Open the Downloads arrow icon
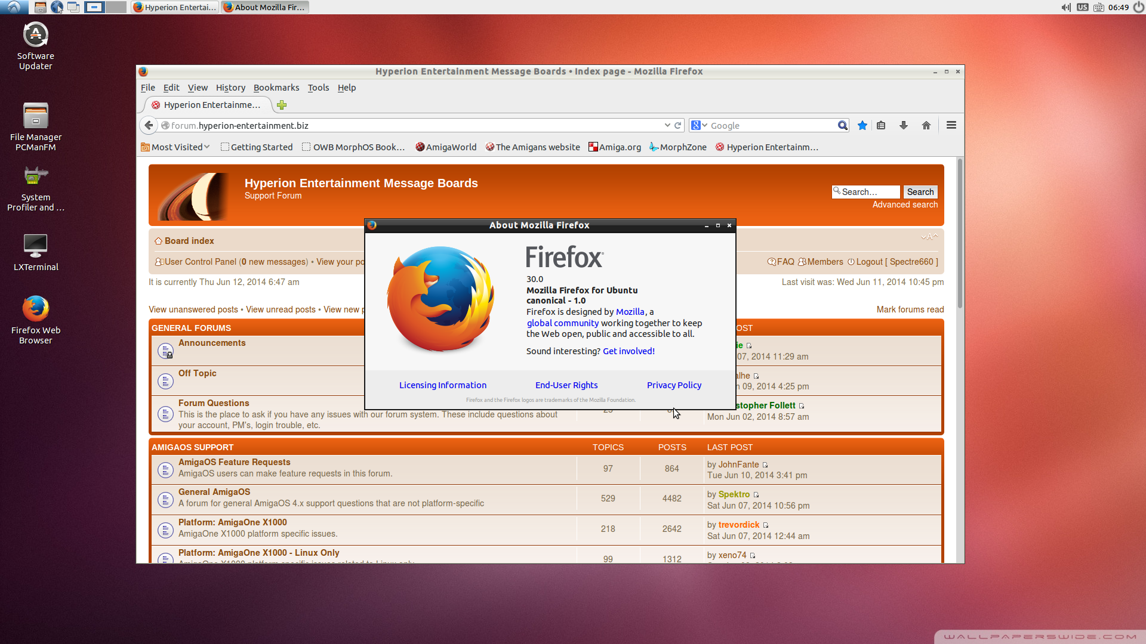Viewport: 1146px width, 644px height. tap(903, 125)
